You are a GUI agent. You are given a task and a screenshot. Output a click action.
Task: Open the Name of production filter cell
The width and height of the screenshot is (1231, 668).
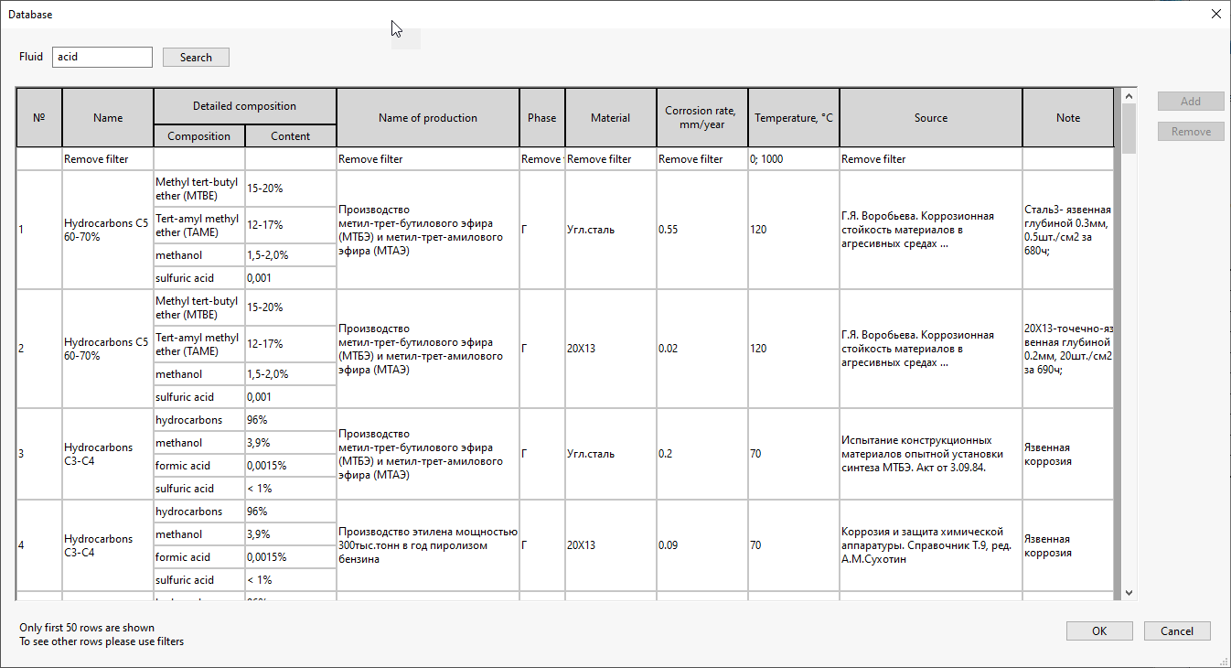pos(427,159)
